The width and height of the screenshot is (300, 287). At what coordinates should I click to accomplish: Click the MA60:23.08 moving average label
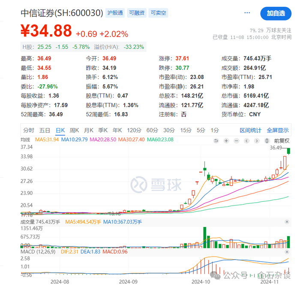click(x=160, y=140)
